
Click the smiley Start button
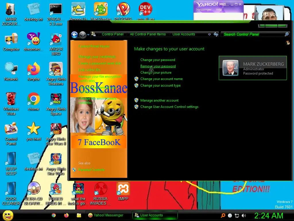click(8, 215)
